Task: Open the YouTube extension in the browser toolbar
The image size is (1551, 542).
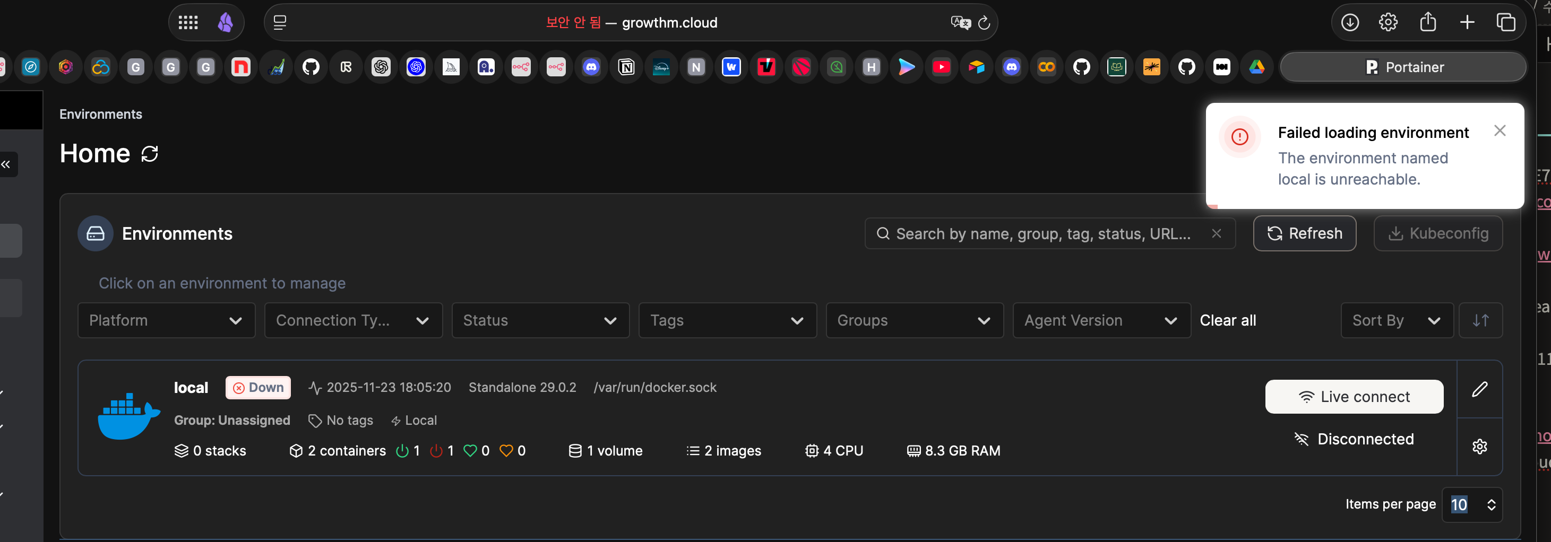Action: coord(941,67)
